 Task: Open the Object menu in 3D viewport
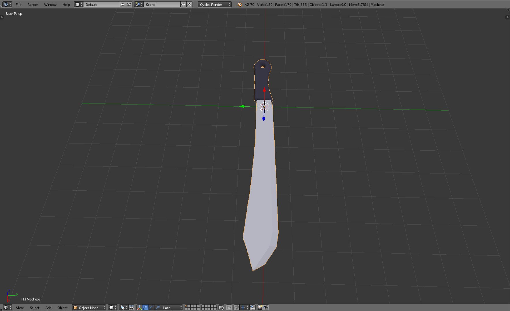[x=62, y=308]
